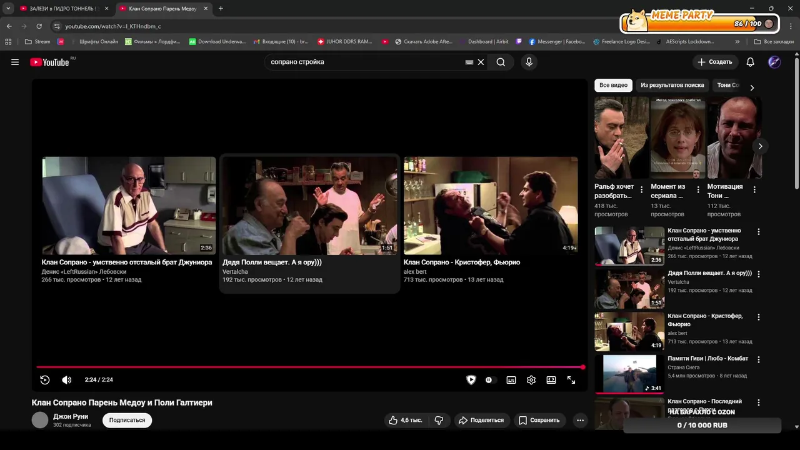Open Скачать Adobe After bookmark

[x=423, y=42]
